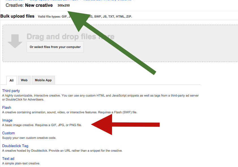The image size is (238, 167).
Task: Select the Flash creative type
Action: tap(7, 108)
